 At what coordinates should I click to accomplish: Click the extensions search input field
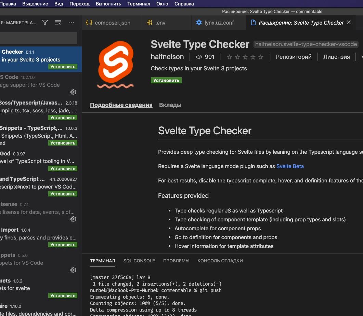click(x=38, y=38)
